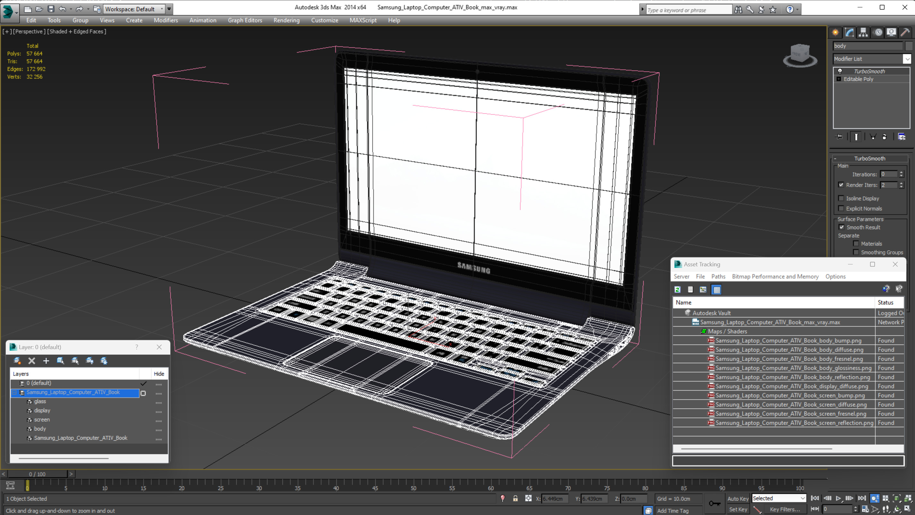This screenshot has width=915, height=515.
Task: Make Samsung_Laptop_Computer_ATIV_Book layer current via its box
Action: [x=143, y=393]
